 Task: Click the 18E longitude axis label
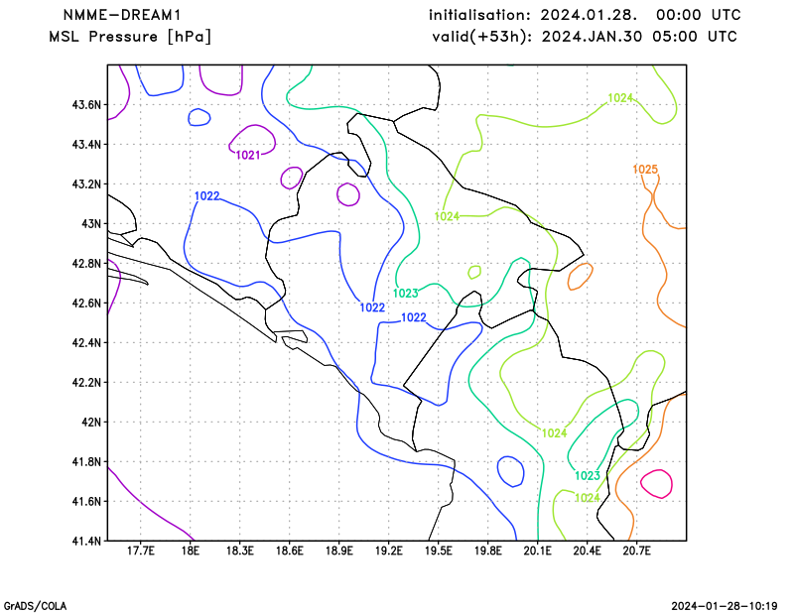coord(190,551)
